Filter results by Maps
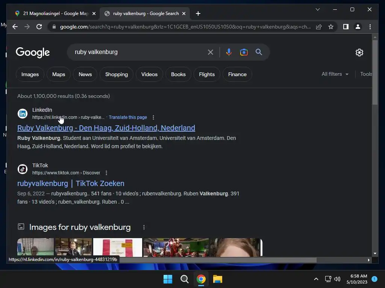Image resolution: width=385 pixels, height=288 pixels. 58,75
